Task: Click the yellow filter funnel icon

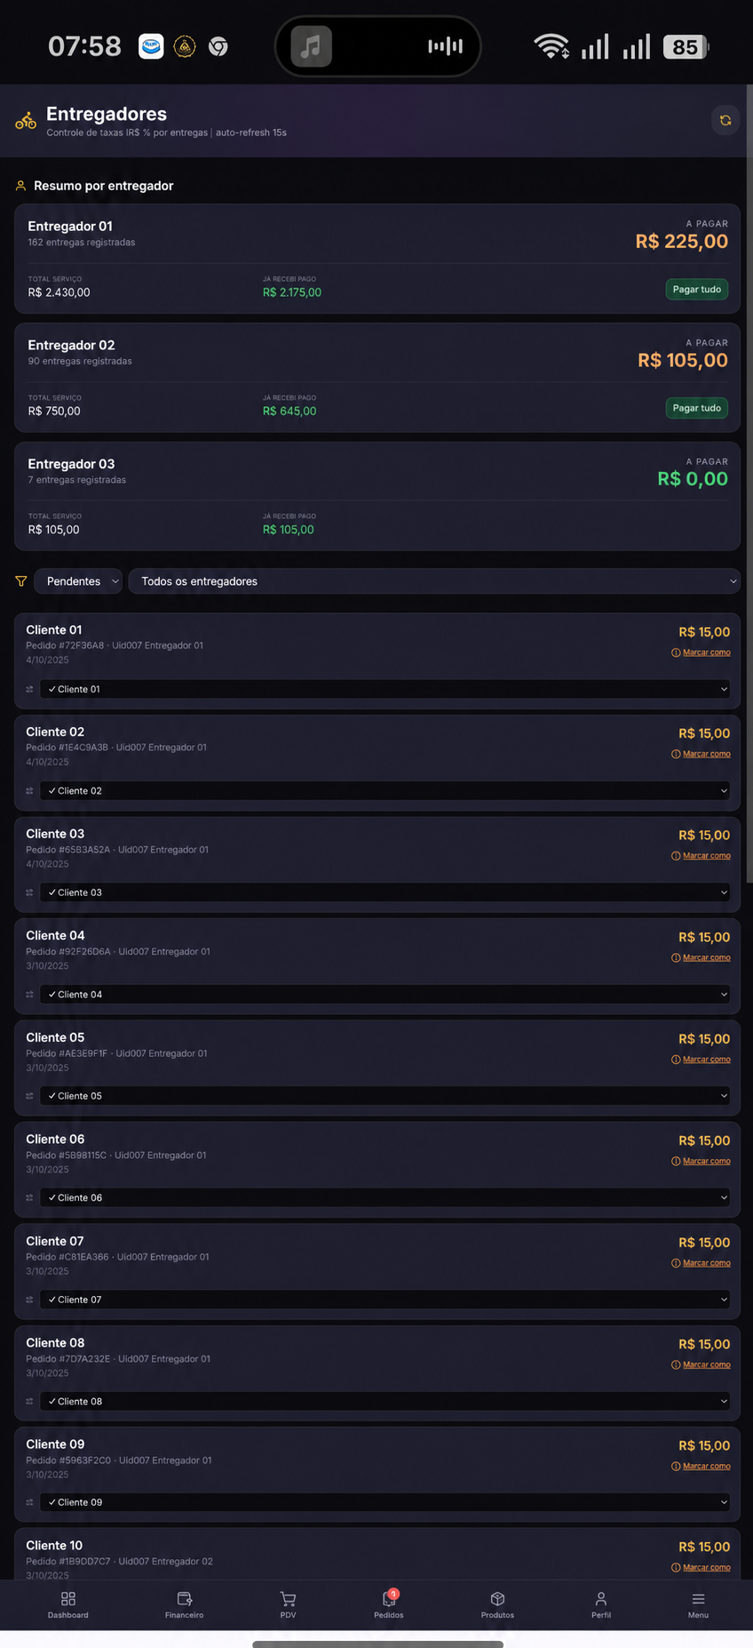Action: [21, 581]
